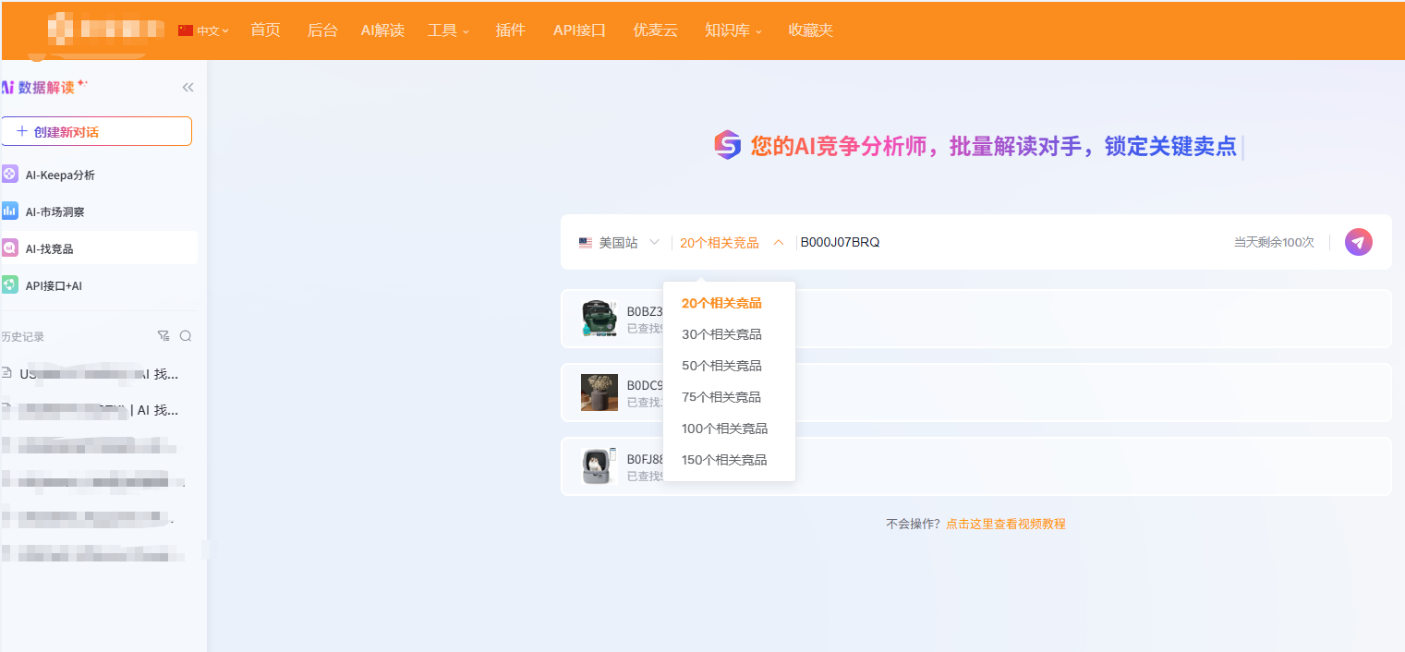This screenshot has width=1405, height=652.
Task: Click the purple send arrow button
Action: click(1358, 242)
